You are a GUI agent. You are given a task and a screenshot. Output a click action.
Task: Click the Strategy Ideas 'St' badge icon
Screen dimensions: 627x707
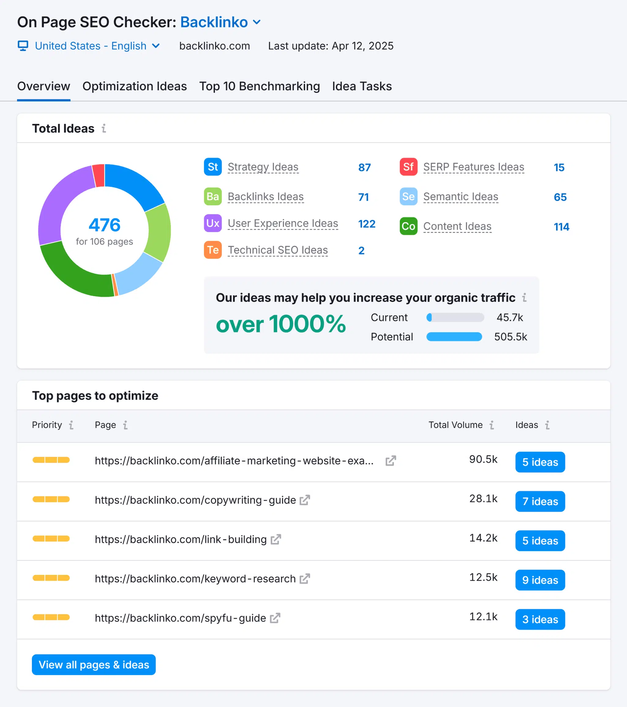point(212,167)
